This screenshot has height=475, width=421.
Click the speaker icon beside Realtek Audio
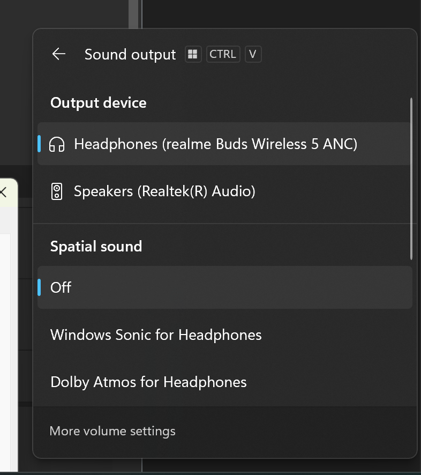(x=57, y=191)
